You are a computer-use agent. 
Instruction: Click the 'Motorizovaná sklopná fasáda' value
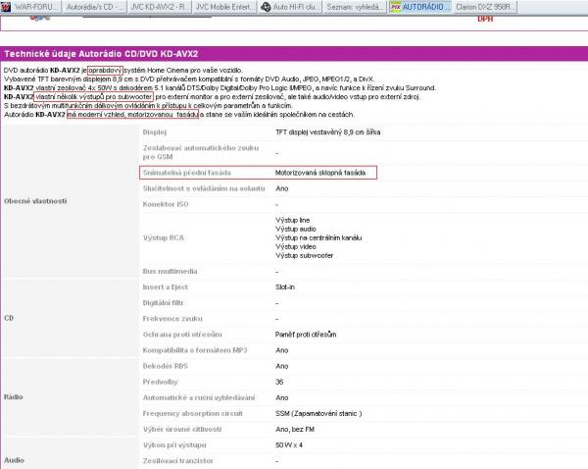click(320, 172)
